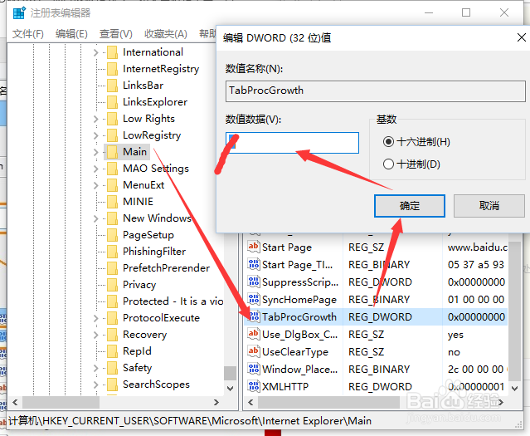Cancel the dialog with 取消 button
This screenshot has width=530, height=436.
(489, 206)
